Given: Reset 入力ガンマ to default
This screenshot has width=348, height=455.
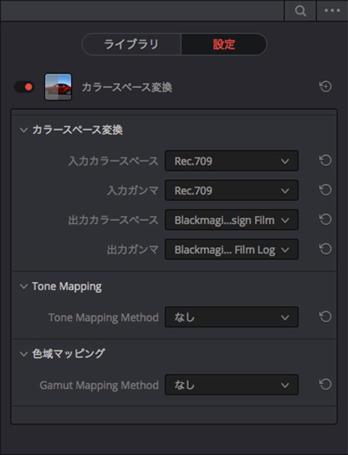Looking at the screenshot, I should click(325, 190).
